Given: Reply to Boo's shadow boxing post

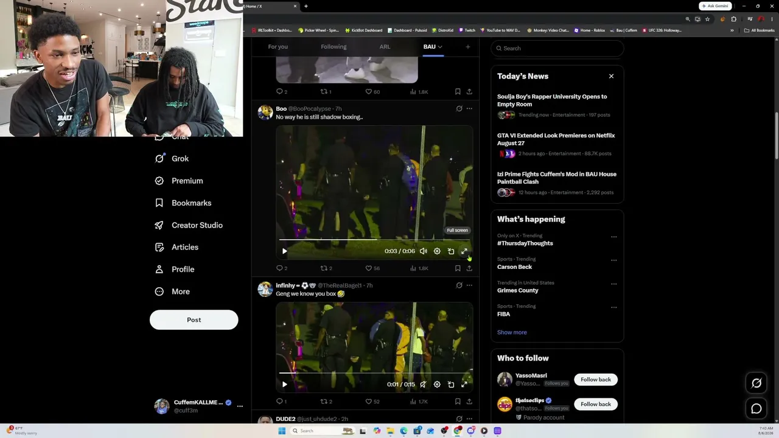Looking at the screenshot, I should pyautogui.click(x=282, y=268).
